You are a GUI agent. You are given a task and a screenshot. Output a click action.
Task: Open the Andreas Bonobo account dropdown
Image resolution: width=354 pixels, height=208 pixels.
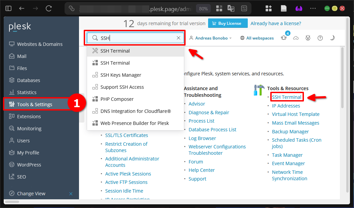[211, 38]
